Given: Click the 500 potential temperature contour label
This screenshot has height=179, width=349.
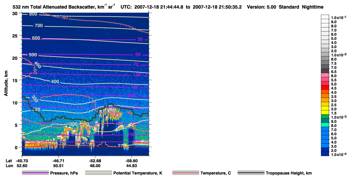Looking at the screenshot, I should (x=33, y=55).
